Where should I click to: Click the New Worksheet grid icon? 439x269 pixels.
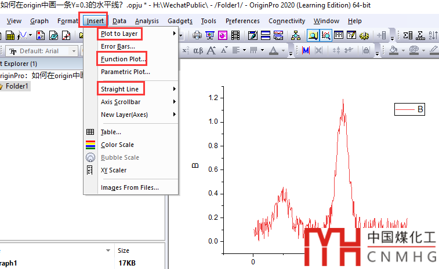(10, 35)
